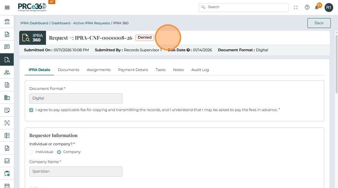Viewport: 338px width, 188px height.
Task: Switch to the Tasks tab
Action: point(160,70)
